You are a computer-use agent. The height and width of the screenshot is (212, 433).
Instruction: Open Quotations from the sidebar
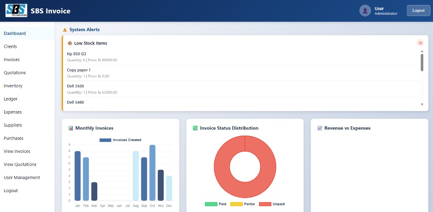pyautogui.click(x=27, y=73)
